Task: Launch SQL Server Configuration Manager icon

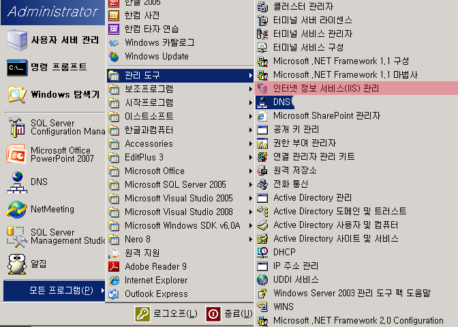Action: (17, 127)
